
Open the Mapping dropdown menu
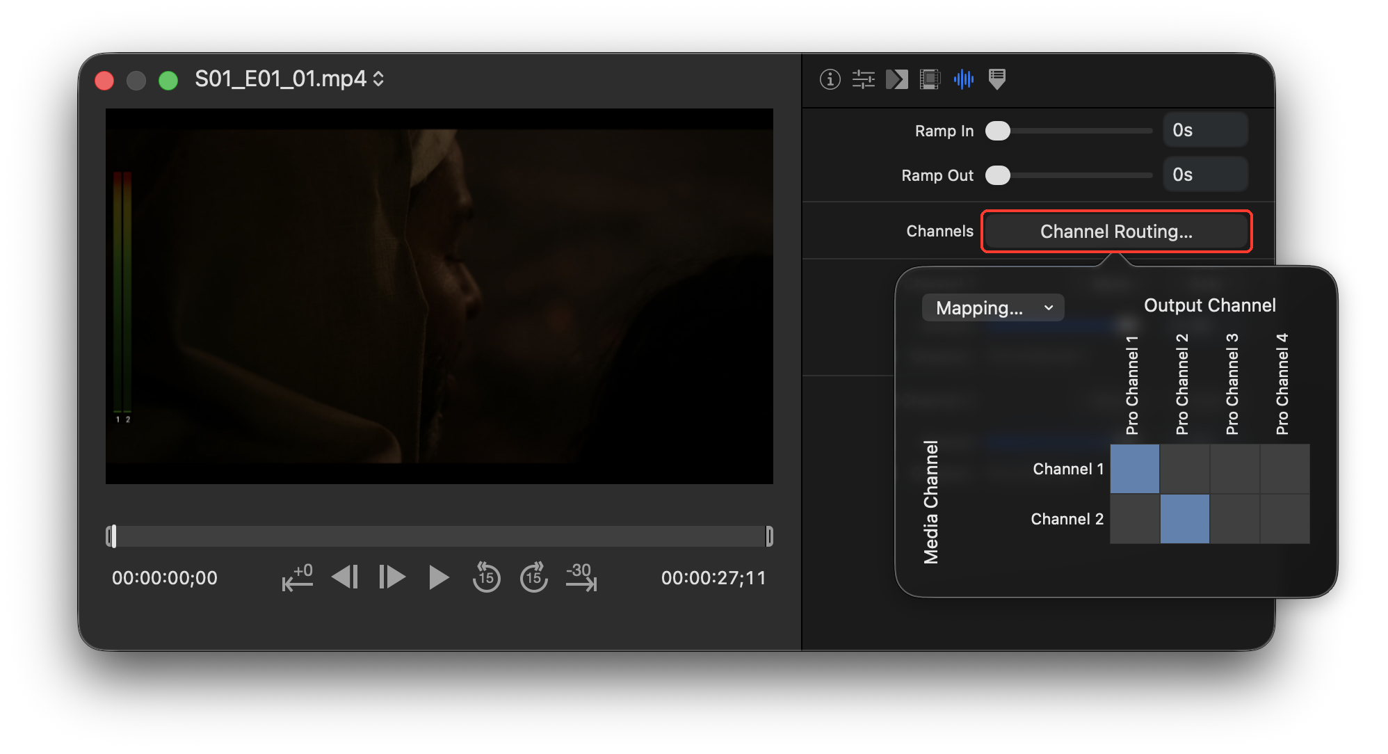pyautogui.click(x=993, y=307)
